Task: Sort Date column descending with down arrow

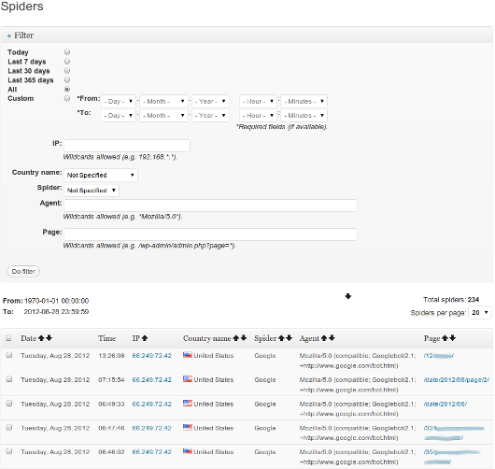Action: point(49,338)
